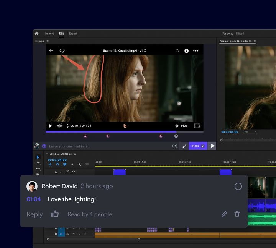Mute the viewer volume speaker icon

pyautogui.click(x=60, y=126)
